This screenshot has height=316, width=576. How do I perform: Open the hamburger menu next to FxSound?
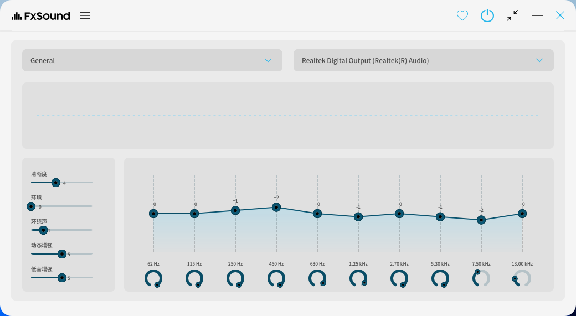85,15
